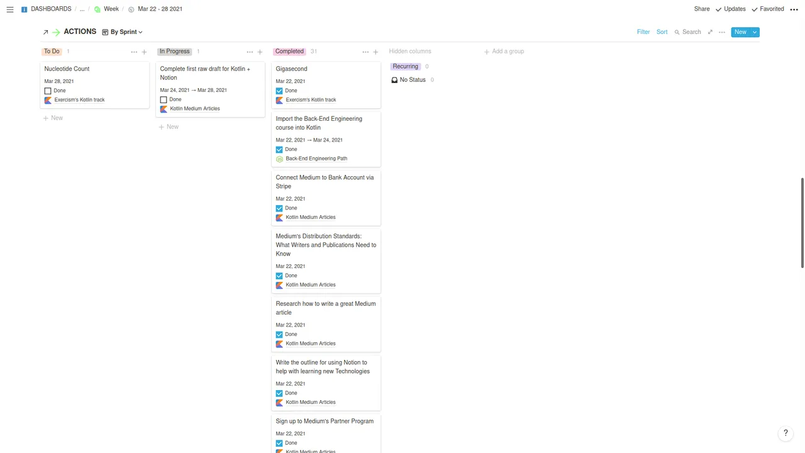Click Back-End Engineering Path green icon
This screenshot has width=805, height=453.
279,159
